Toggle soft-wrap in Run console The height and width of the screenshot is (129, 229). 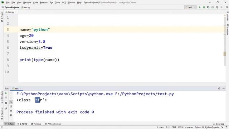coord(11,102)
